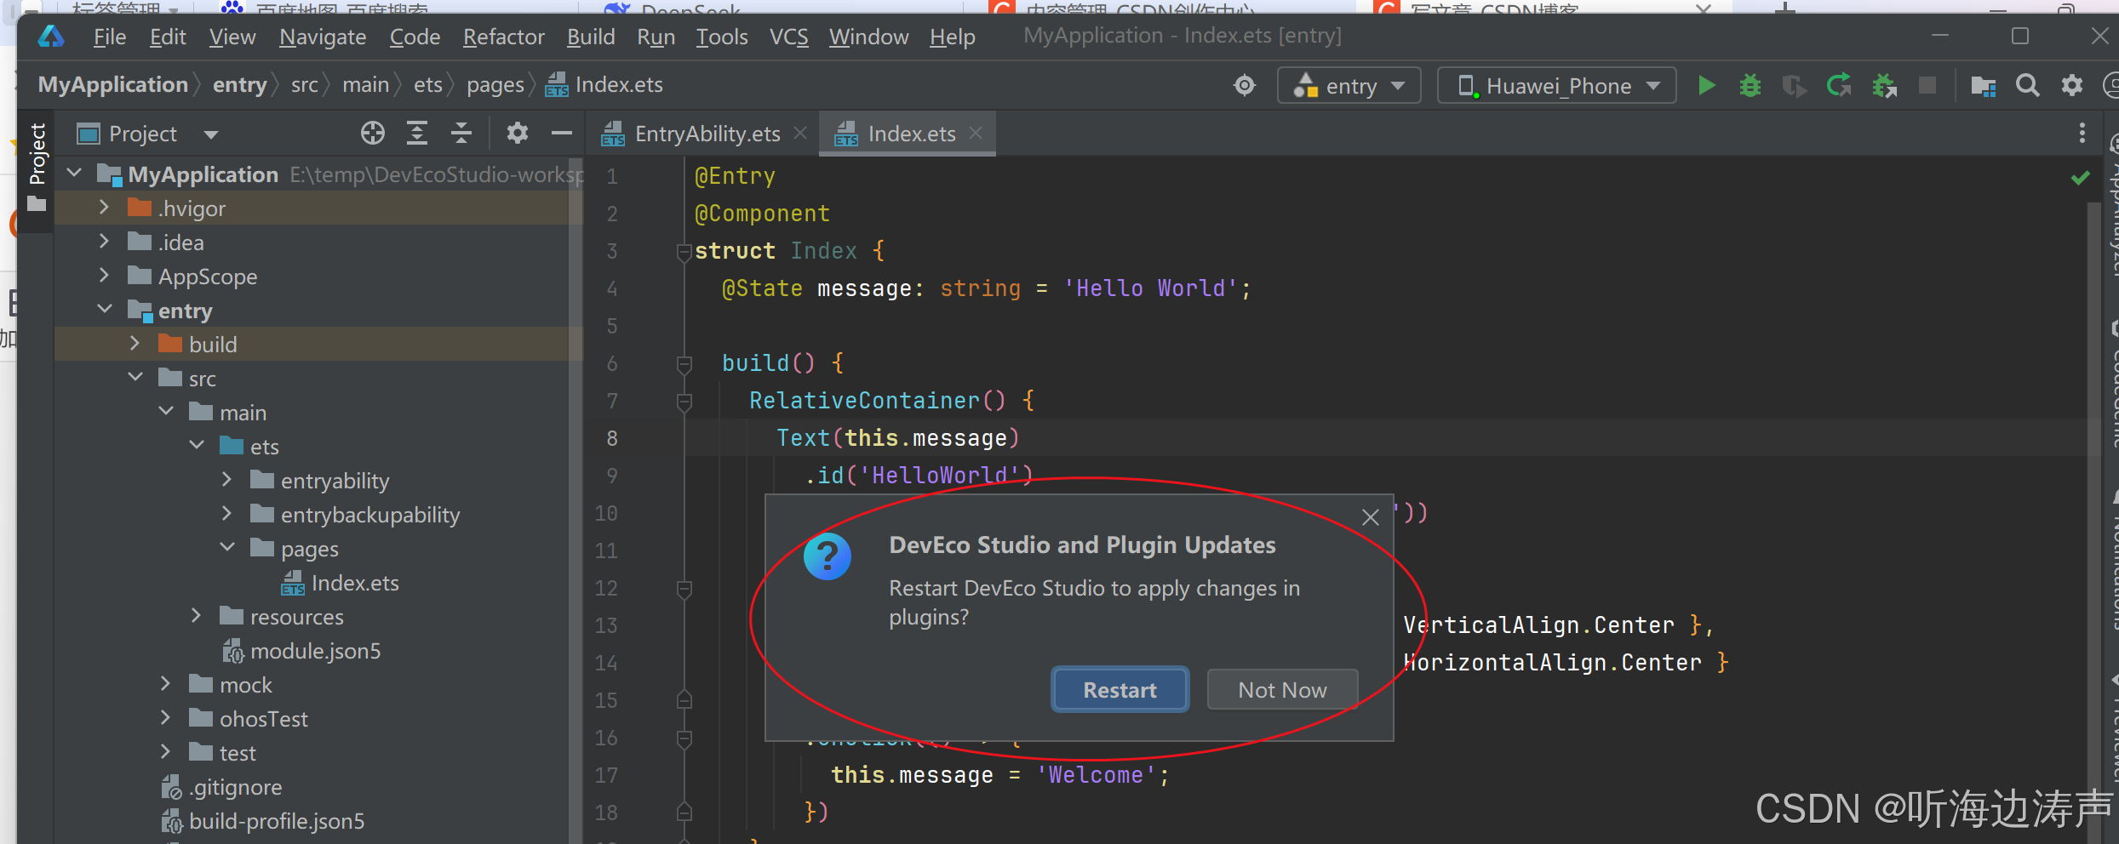Click the locate target crosshair icon in toolbar
Image resolution: width=2119 pixels, height=844 pixels.
coord(1245,85)
